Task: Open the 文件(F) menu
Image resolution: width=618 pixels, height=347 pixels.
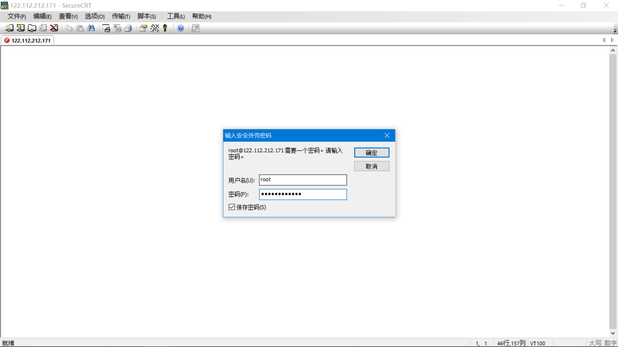Action: point(17,16)
